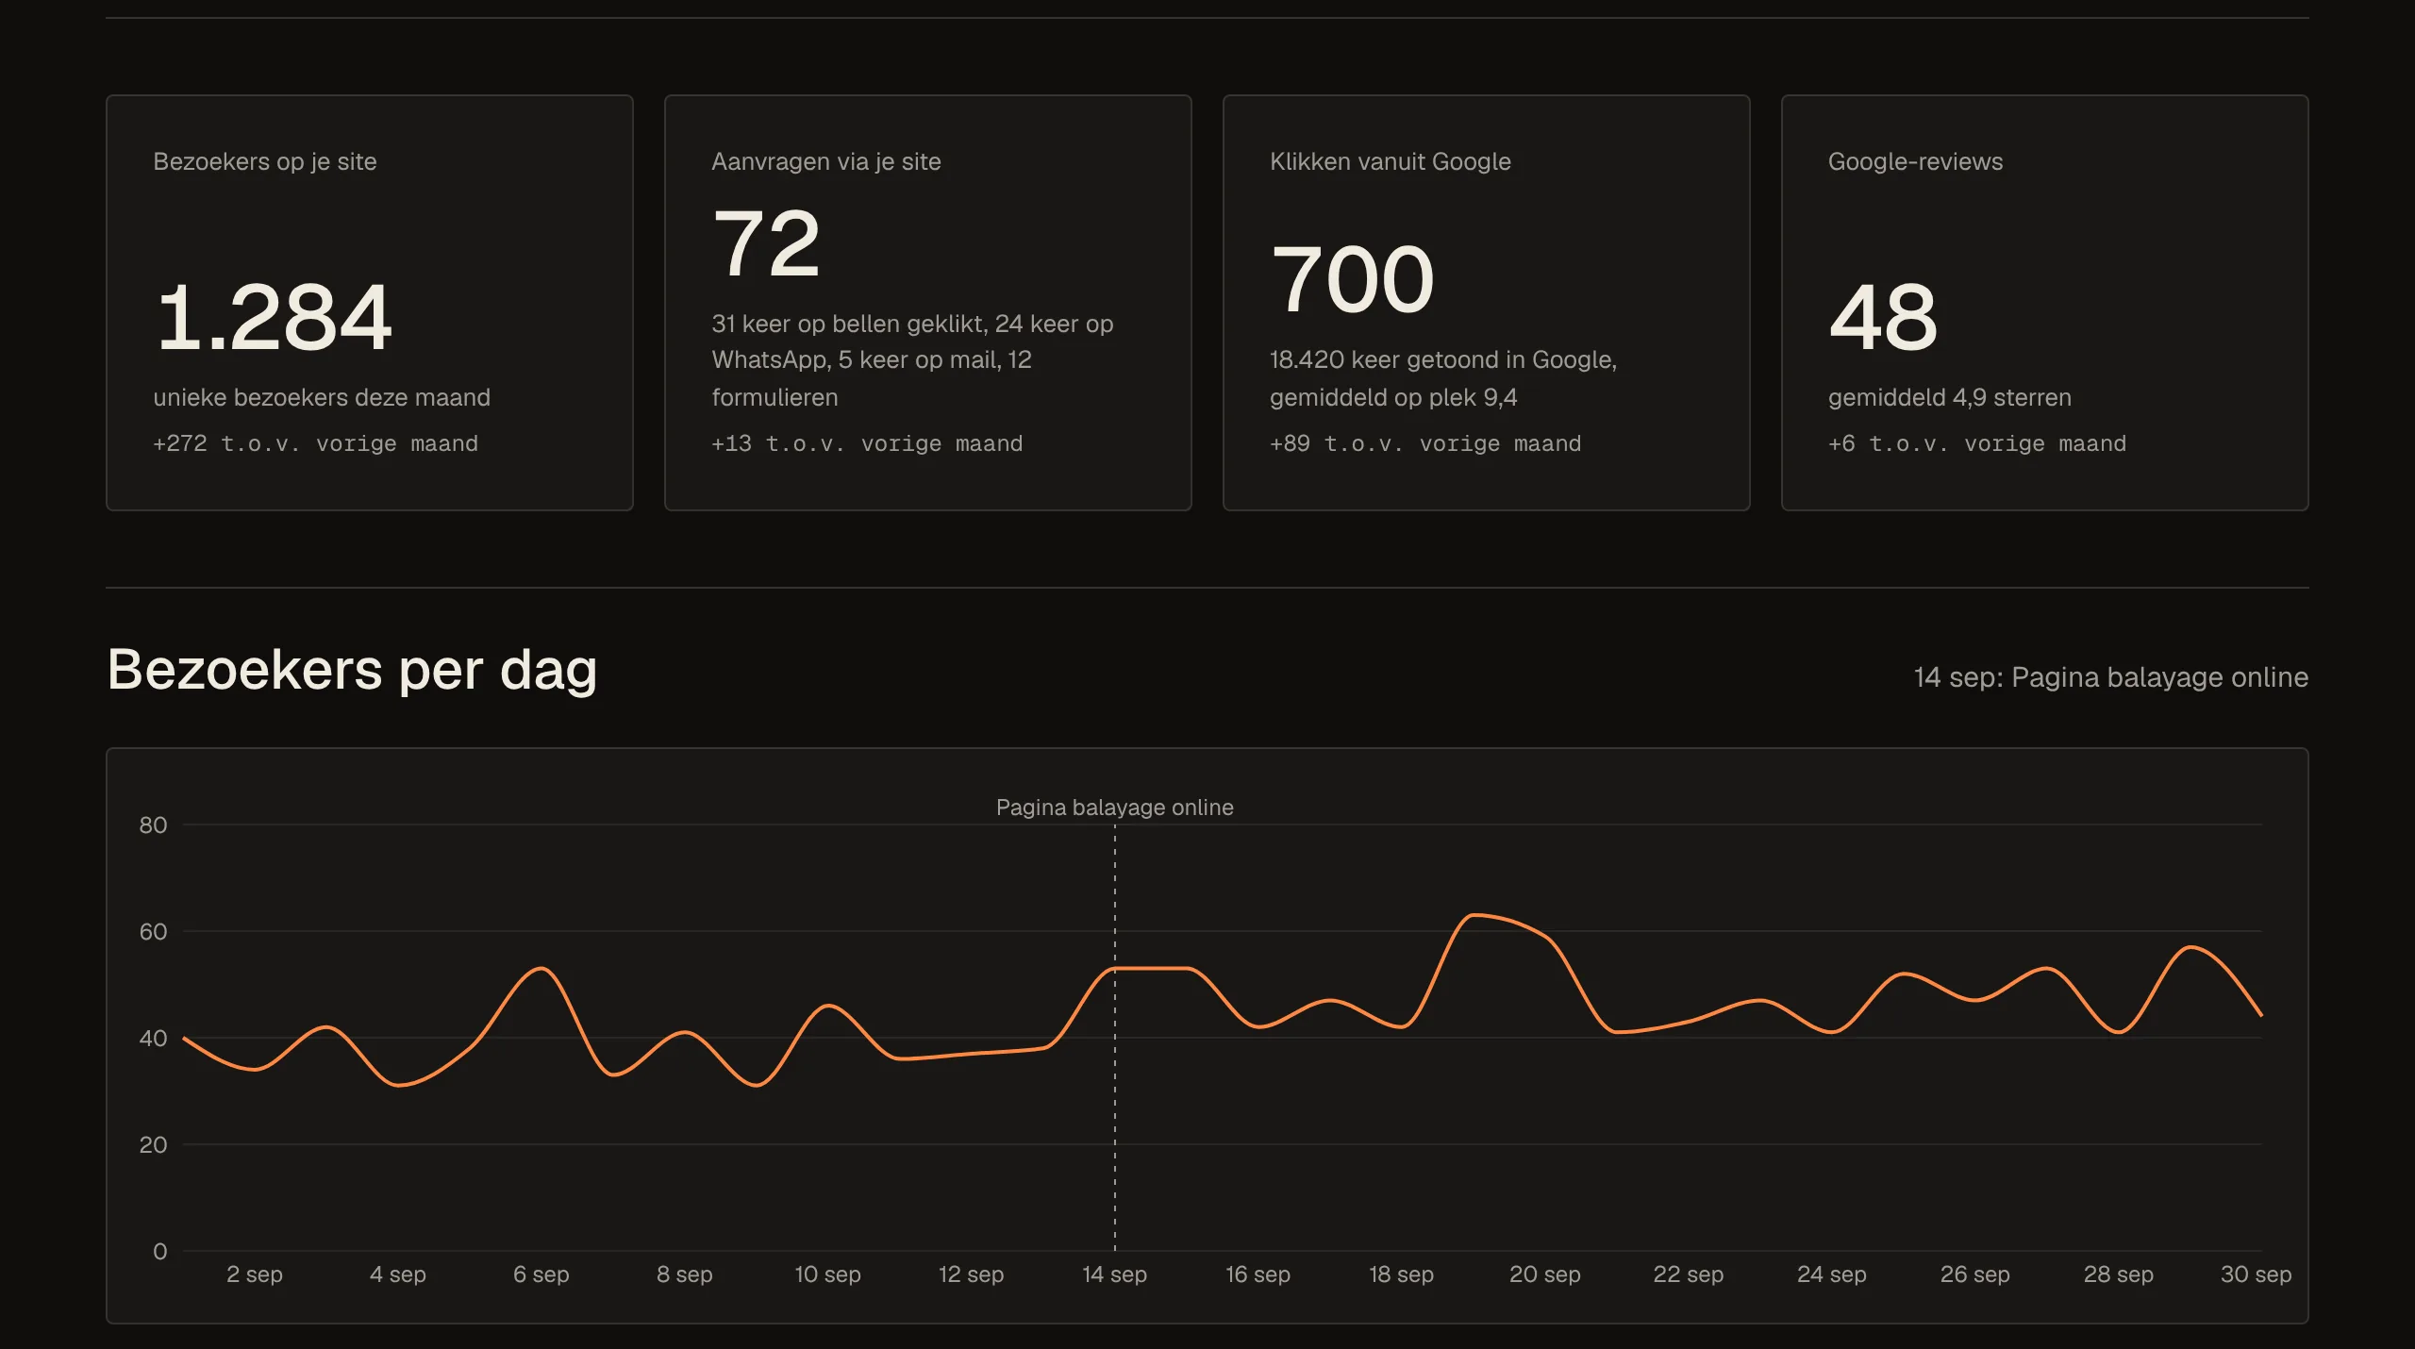This screenshot has height=1349, width=2415.
Task: Click the 48 reviews number
Action: 1883,317
